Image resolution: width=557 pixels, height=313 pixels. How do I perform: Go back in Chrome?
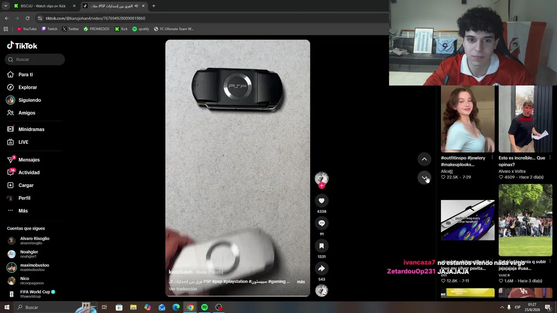pyautogui.click(x=7, y=18)
